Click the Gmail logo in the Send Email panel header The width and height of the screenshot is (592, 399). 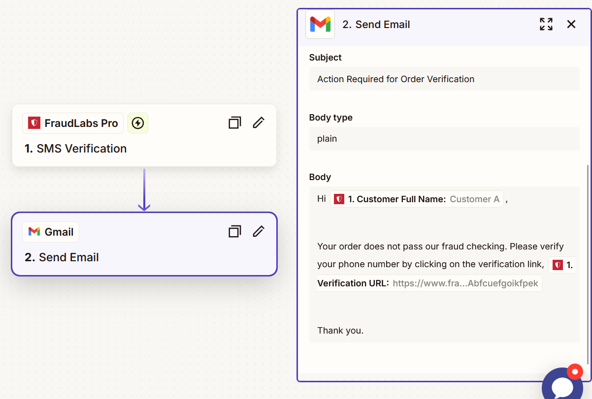(320, 24)
